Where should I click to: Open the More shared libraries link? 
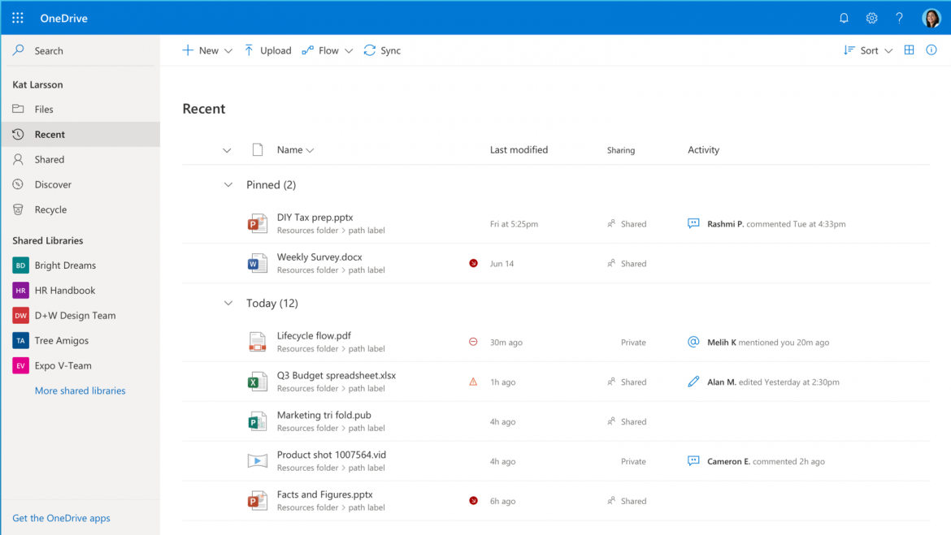click(80, 390)
